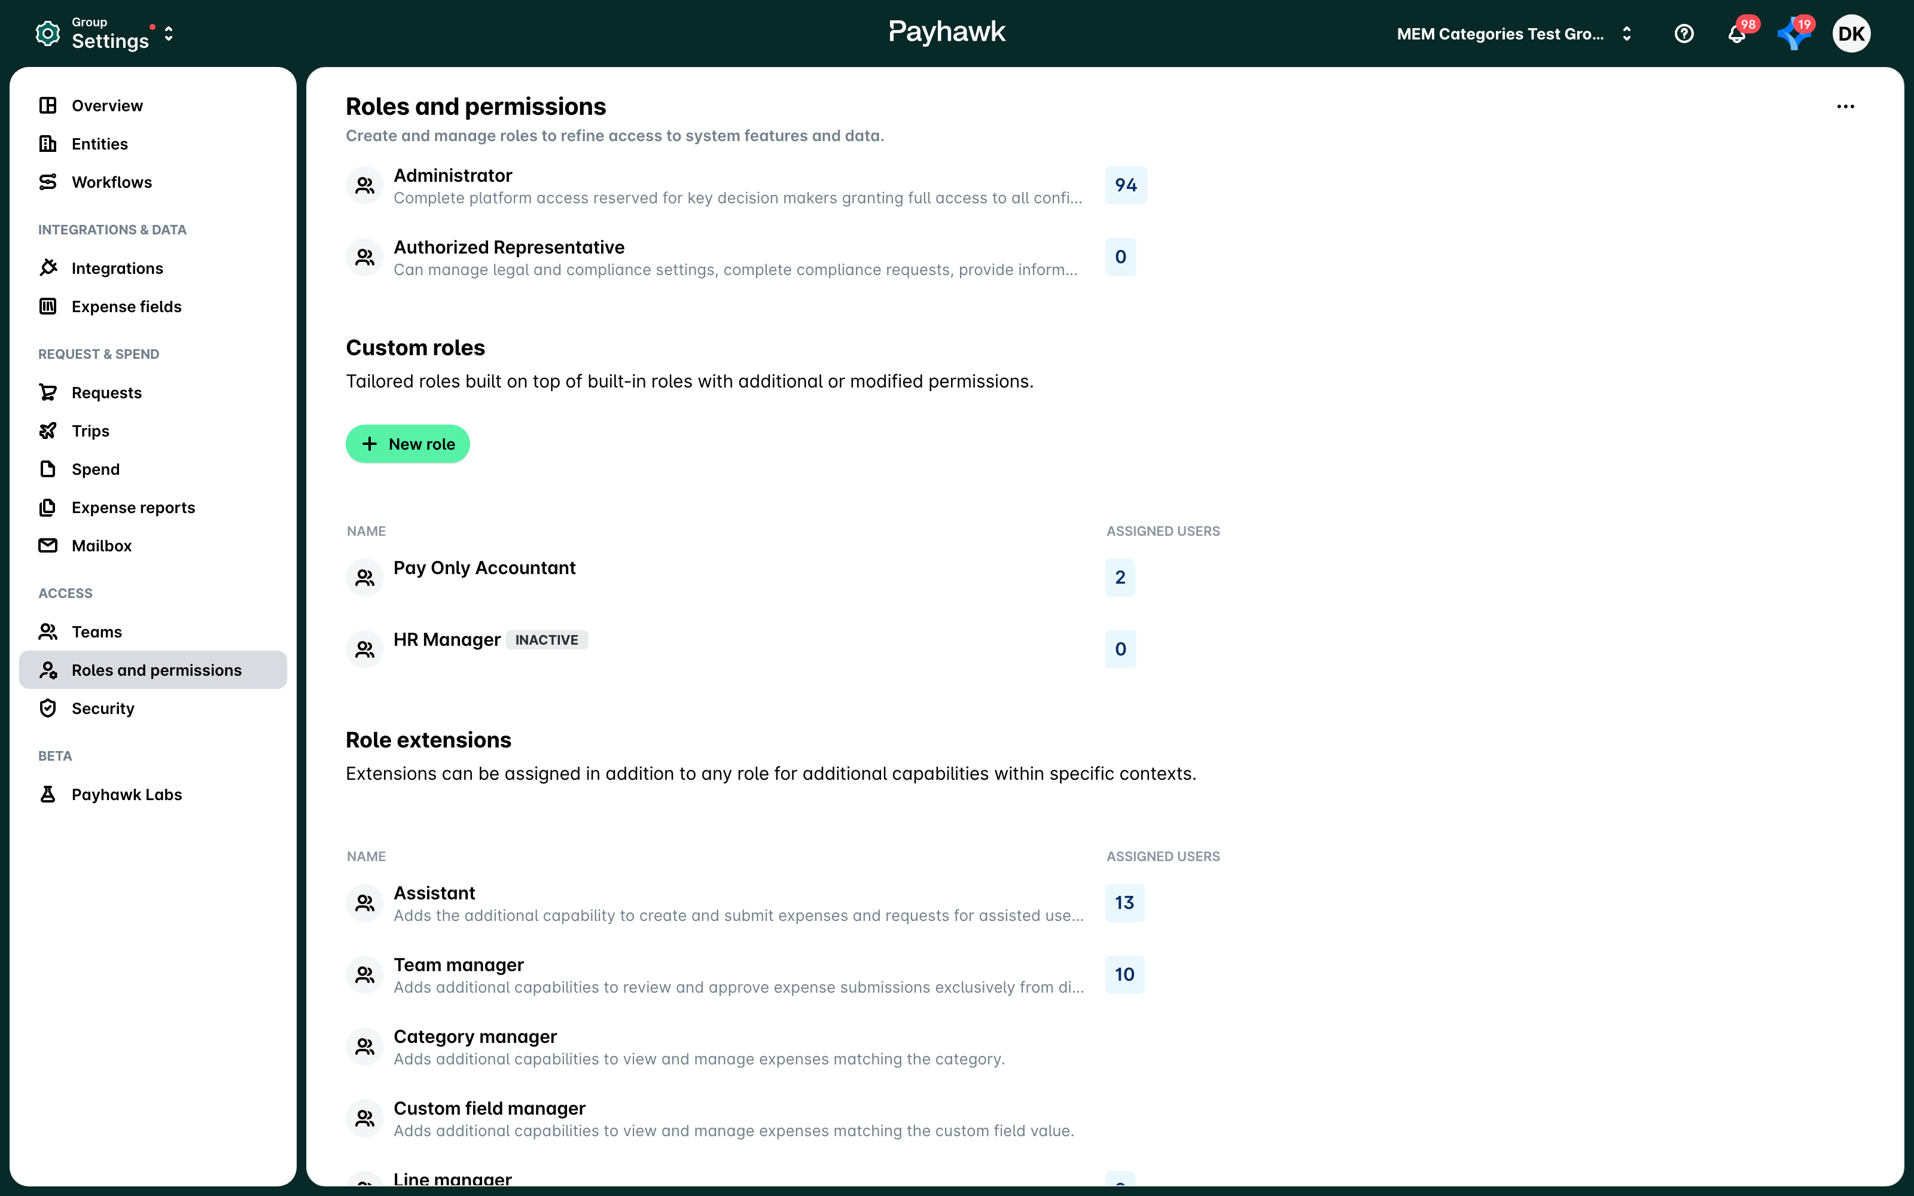Click the Team manager extension icon

(x=365, y=975)
